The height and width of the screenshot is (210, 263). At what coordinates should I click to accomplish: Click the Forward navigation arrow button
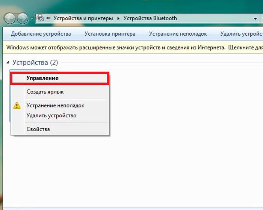(23, 18)
